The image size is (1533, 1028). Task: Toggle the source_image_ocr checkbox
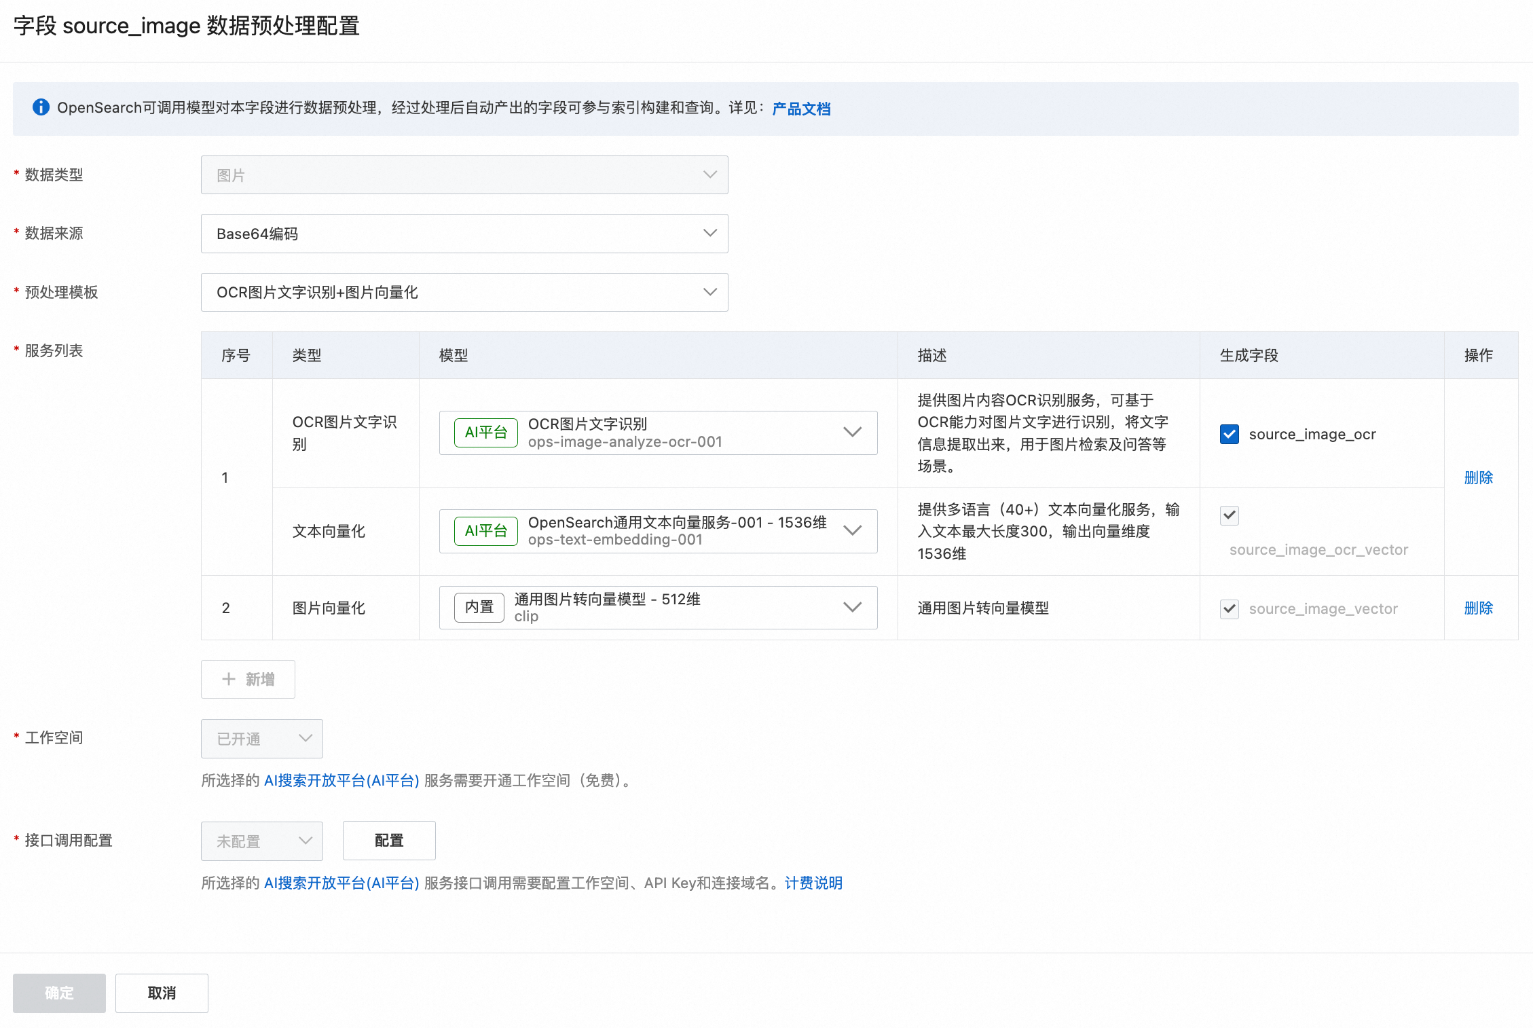click(1230, 434)
